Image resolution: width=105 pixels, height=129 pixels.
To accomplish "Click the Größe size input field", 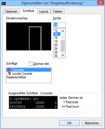I will [x=59, y=25].
